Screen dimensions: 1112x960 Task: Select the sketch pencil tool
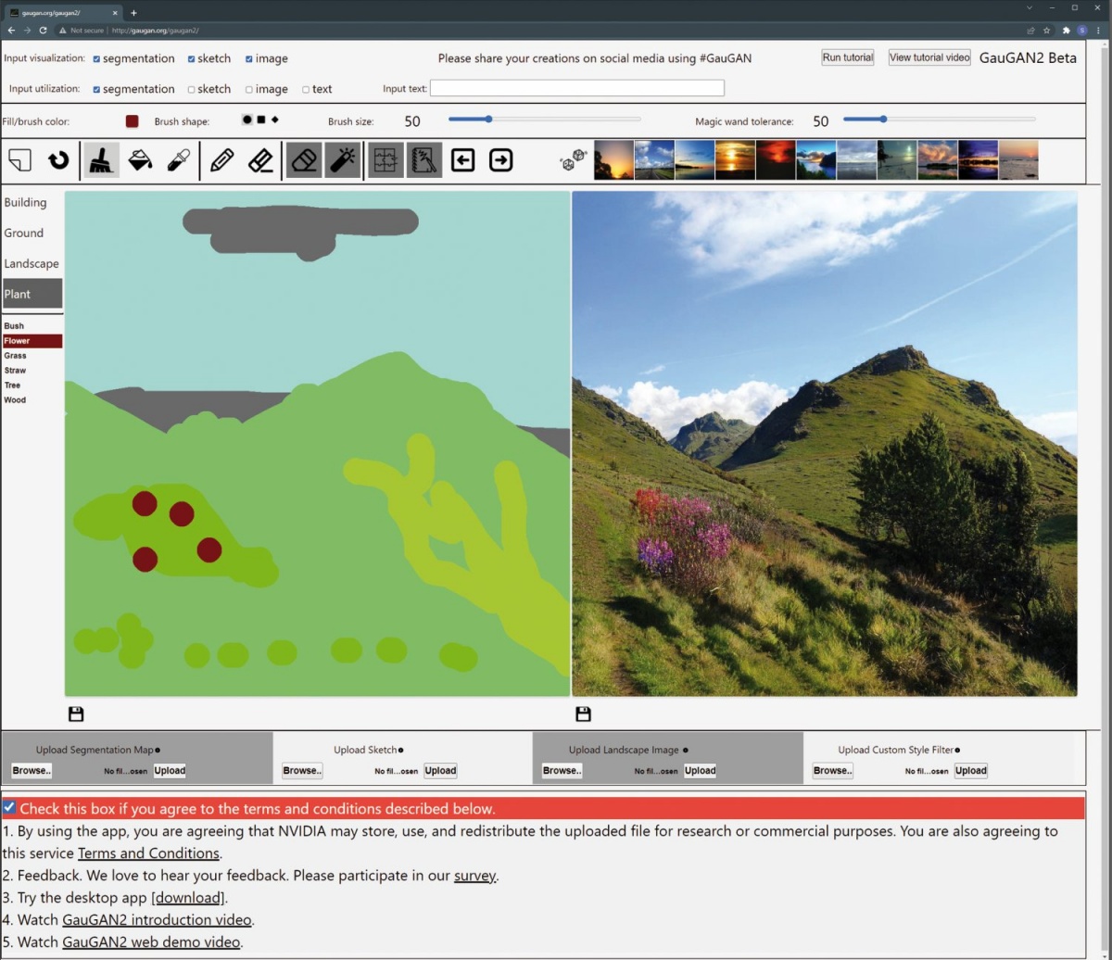click(x=222, y=160)
